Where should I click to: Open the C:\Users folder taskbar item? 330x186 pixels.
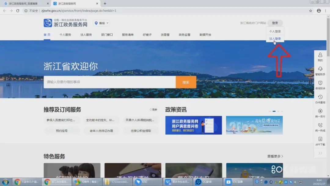click(117, 182)
